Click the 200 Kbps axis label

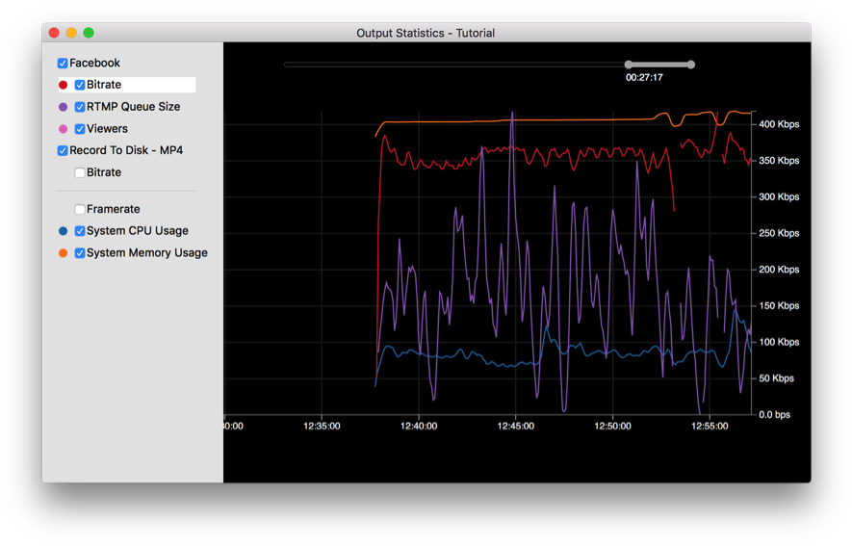click(779, 270)
